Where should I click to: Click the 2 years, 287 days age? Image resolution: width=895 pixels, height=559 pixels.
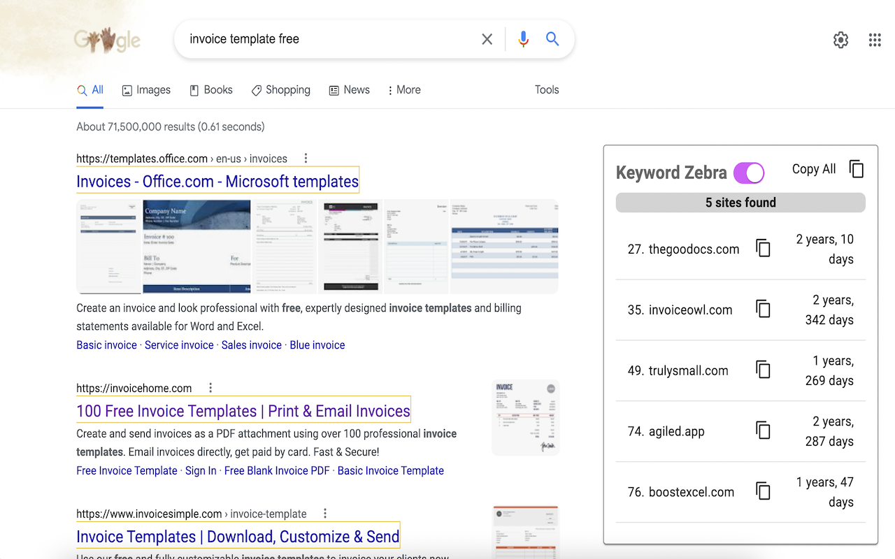pos(829,432)
